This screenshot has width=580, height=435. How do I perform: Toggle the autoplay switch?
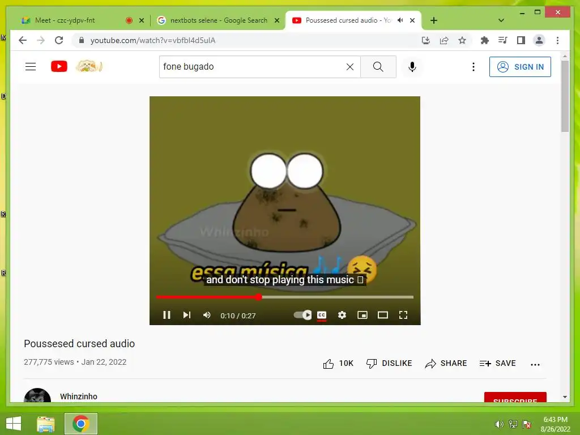[302, 315]
